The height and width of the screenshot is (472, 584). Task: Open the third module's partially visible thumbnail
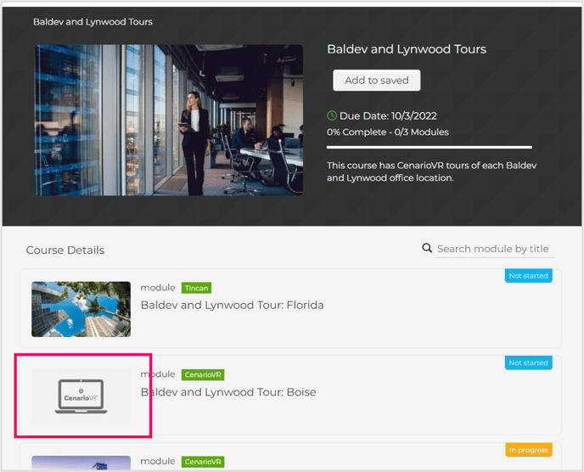tap(81, 463)
